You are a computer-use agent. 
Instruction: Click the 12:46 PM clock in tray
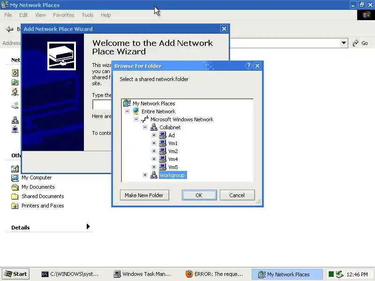click(357, 274)
